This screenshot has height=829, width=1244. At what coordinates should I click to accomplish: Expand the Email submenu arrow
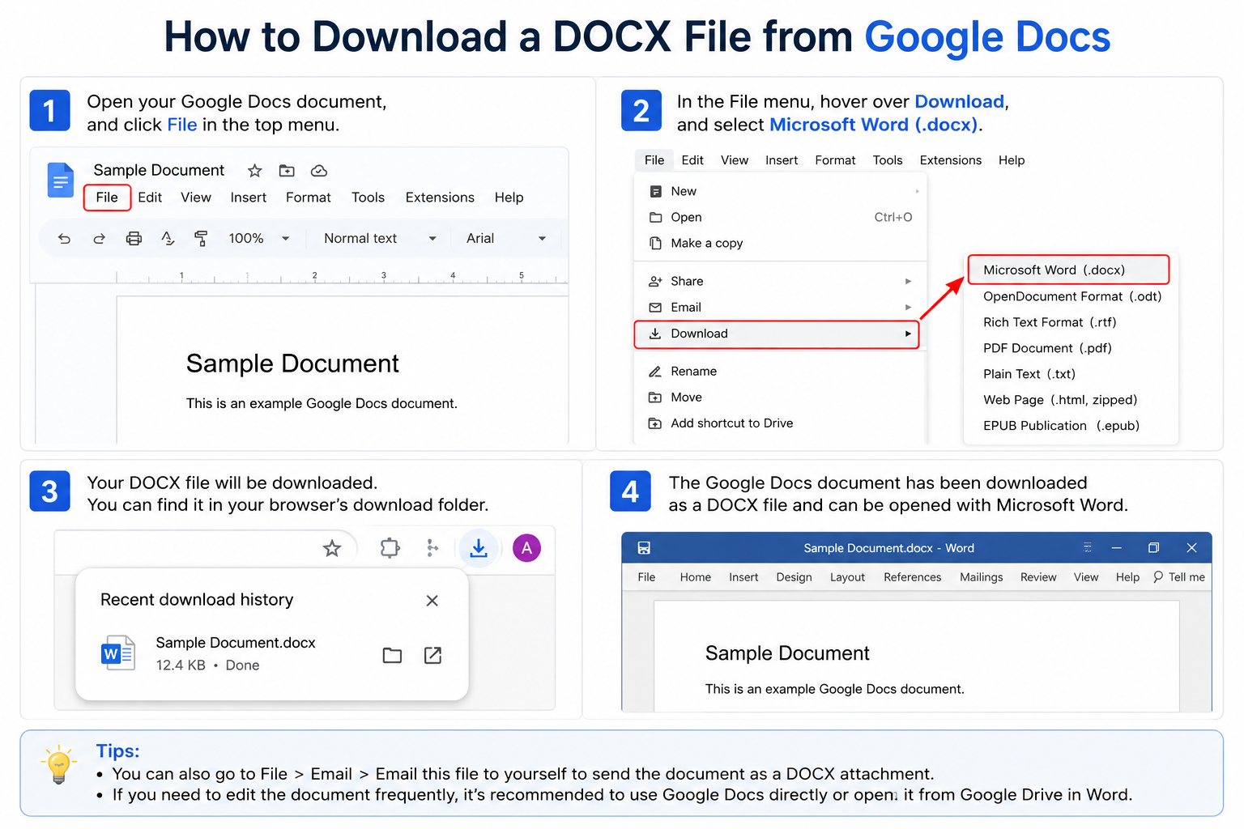click(908, 308)
